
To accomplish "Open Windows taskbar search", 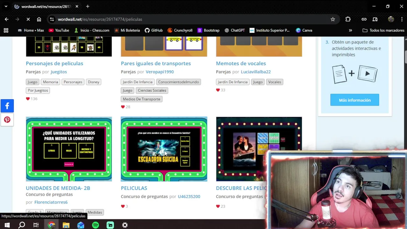I will pos(22,225).
